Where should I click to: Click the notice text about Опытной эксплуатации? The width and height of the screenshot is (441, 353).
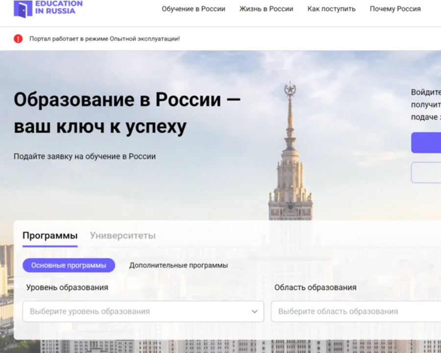point(104,39)
